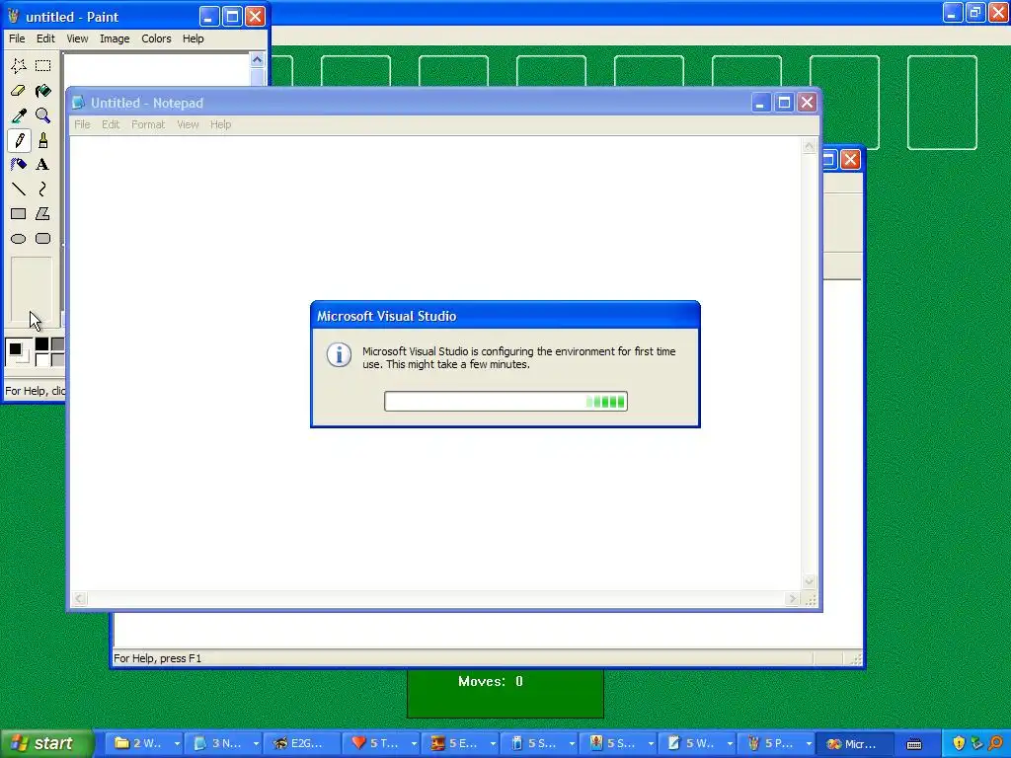
Task: Open Paint's Colors menu
Action: pyautogui.click(x=156, y=38)
